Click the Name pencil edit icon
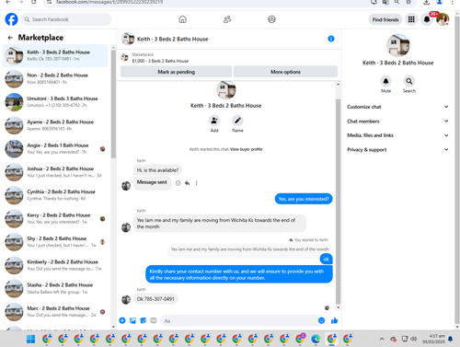This screenshot has width=460, height=347. click(x=237, y=121)
